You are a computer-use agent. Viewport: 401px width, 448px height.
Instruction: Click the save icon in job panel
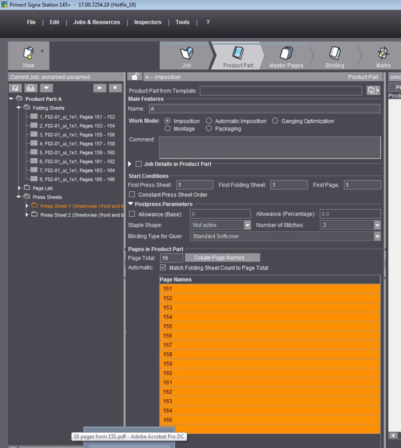pos(15,88)
